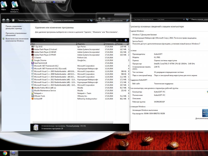Click the Справка button in the language bar
Screen dimensions: 208x156
tap(58, 2)
